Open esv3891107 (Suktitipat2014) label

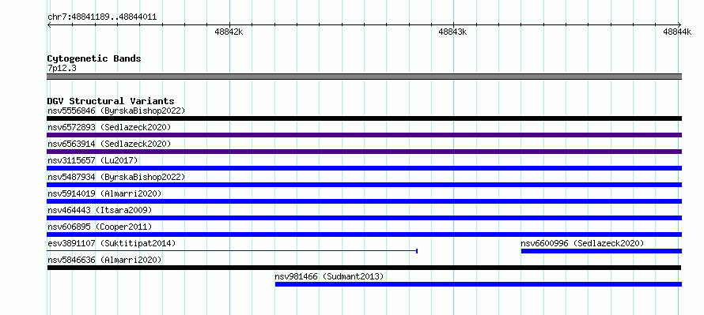[112, 243]
